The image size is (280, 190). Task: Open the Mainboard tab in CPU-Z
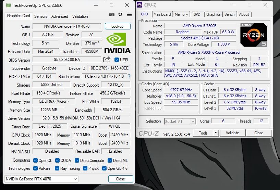click(x=162, y=14)
